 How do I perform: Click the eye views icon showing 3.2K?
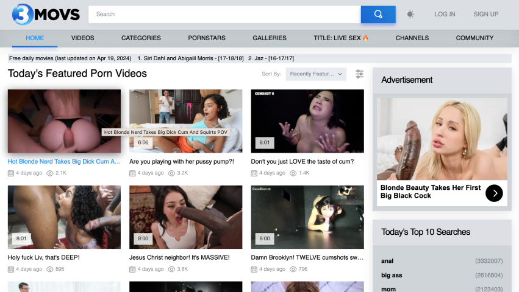171,173
